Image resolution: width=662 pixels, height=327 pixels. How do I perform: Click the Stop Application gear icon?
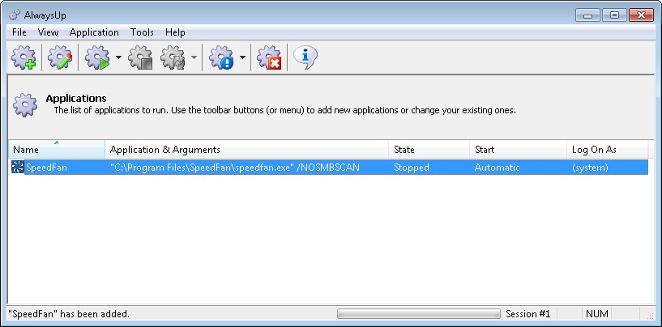click(x=140, y=57)
